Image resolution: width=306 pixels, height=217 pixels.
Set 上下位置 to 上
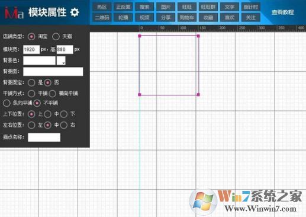tap(31, 114)
